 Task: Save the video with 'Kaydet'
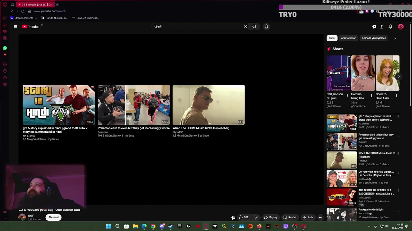(290, 217)
